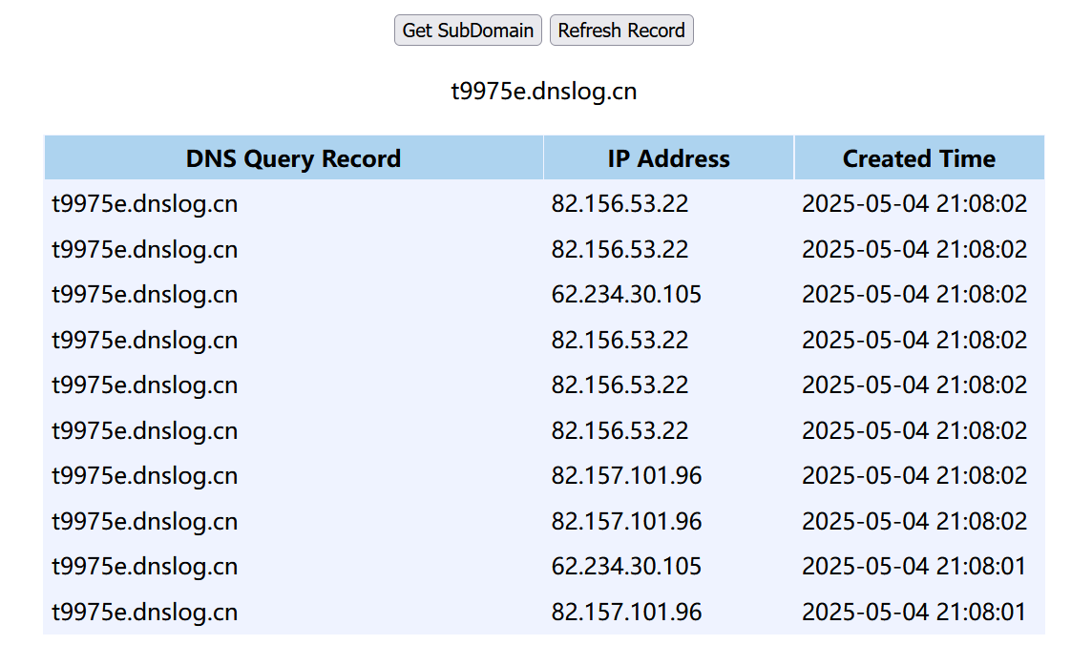Click the last row's DNS query record
The image size is (1092, 666).
point(145,612)
